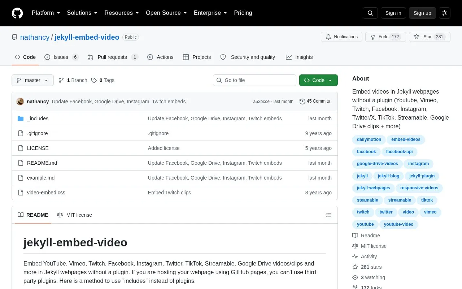The height and width of the screenshot is (289, 462).
Task: Expand the Platform menu
Action: pyautogui.click(x=46, y=13)
